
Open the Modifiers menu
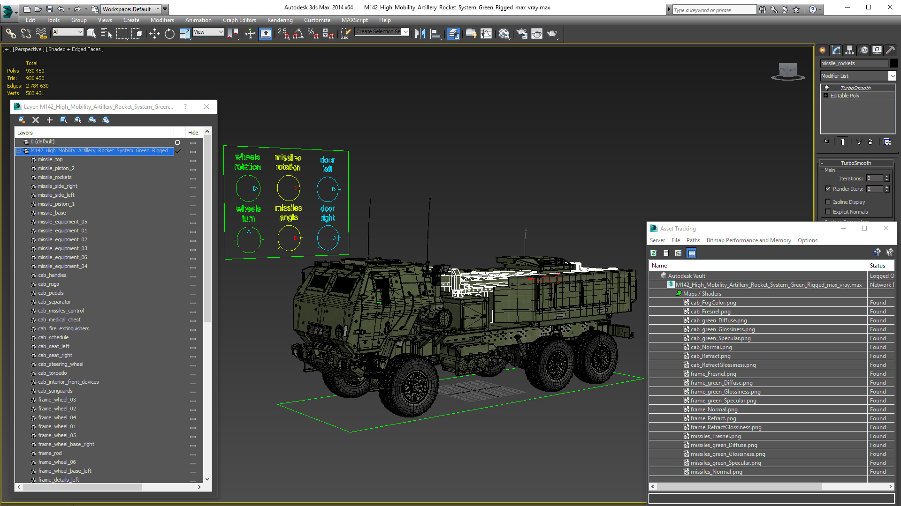(x=162, y=20)
